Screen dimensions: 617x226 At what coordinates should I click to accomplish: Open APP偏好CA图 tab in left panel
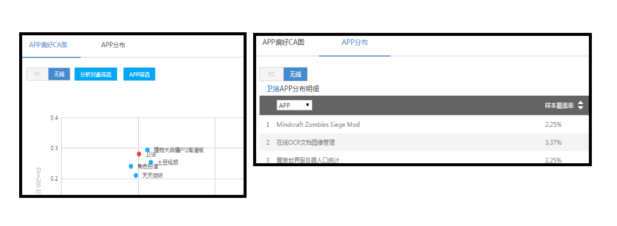coord(48,45)
